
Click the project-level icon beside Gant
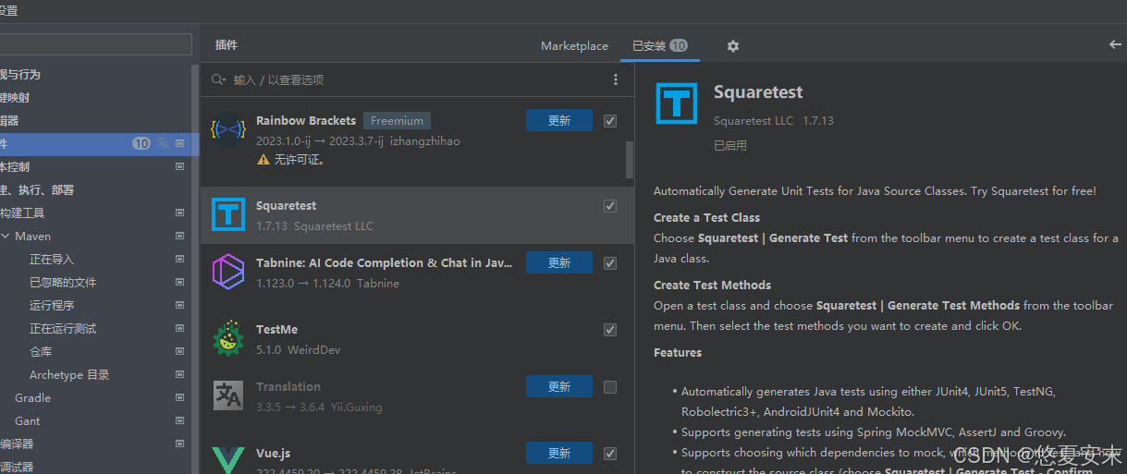tap(179, 420)
